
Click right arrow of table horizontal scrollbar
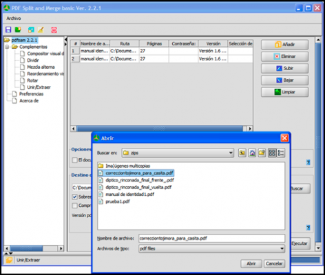(250, 129)
